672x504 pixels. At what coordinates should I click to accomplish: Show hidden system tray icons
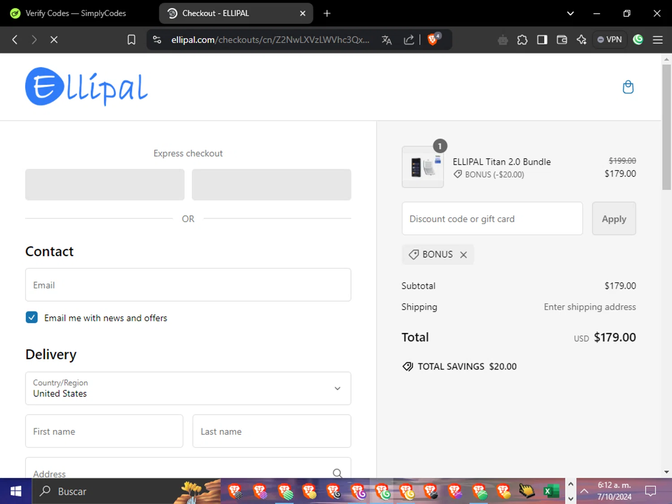[x=584, y=491]
